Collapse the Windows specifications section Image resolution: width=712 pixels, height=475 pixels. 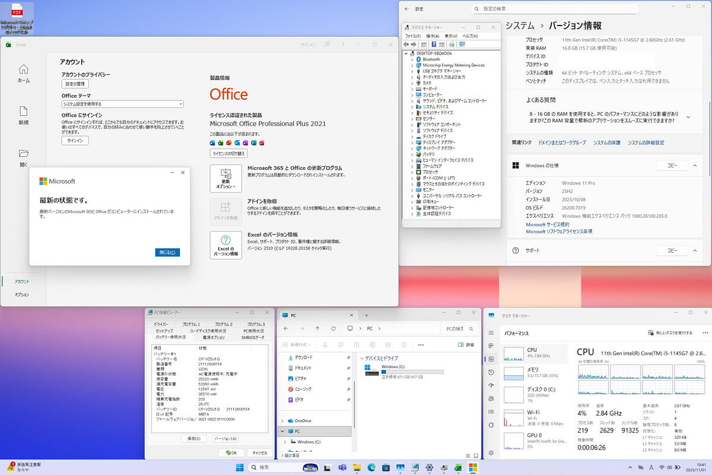pos(695,166)
